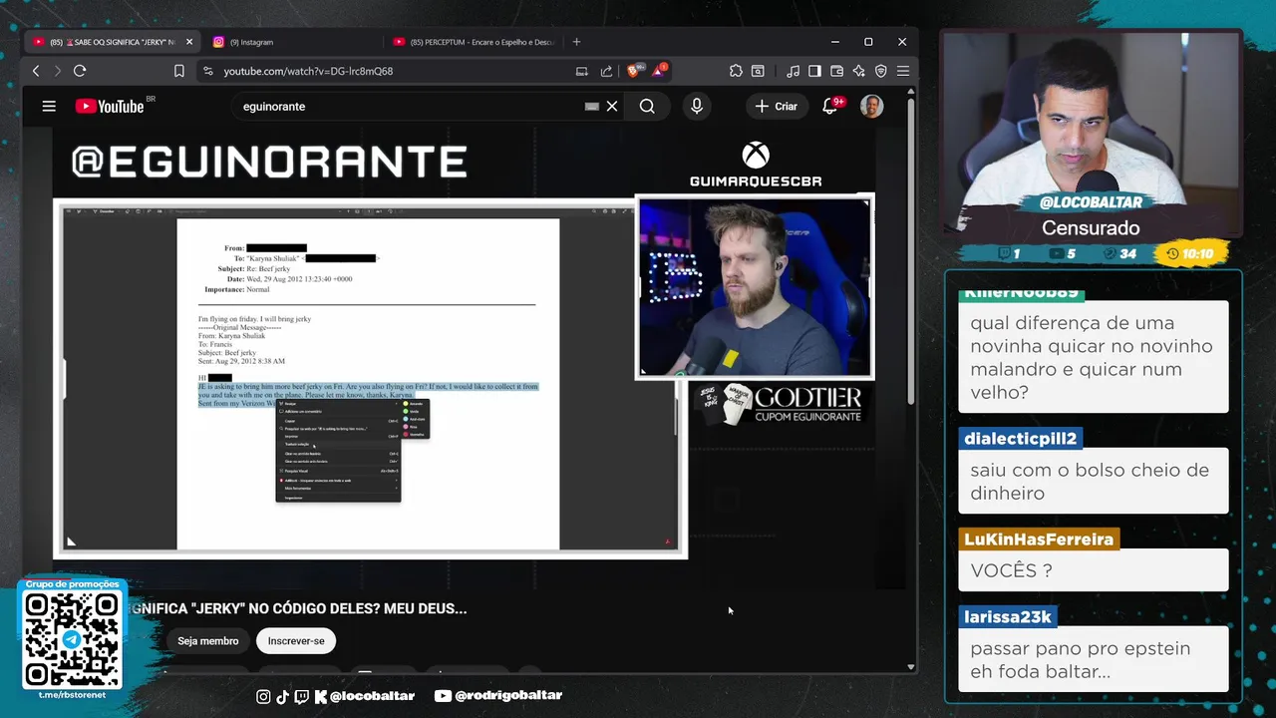Click the '10:10' timer badge
1276x718 pixels.
1188,254
